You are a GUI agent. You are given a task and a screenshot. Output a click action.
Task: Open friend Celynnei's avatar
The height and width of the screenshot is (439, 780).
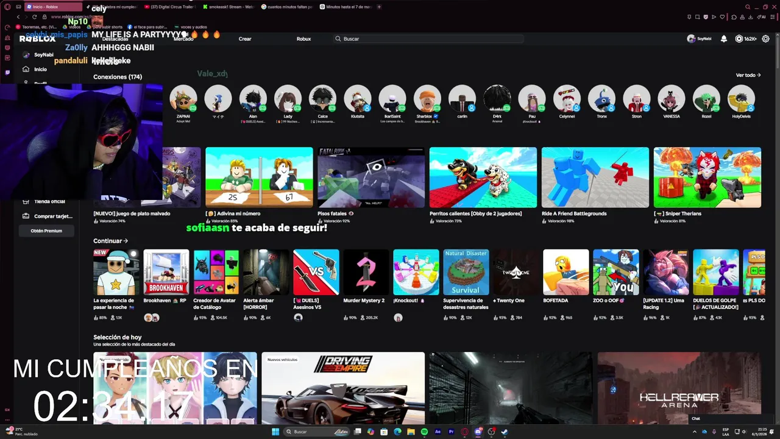coord(567,98)
